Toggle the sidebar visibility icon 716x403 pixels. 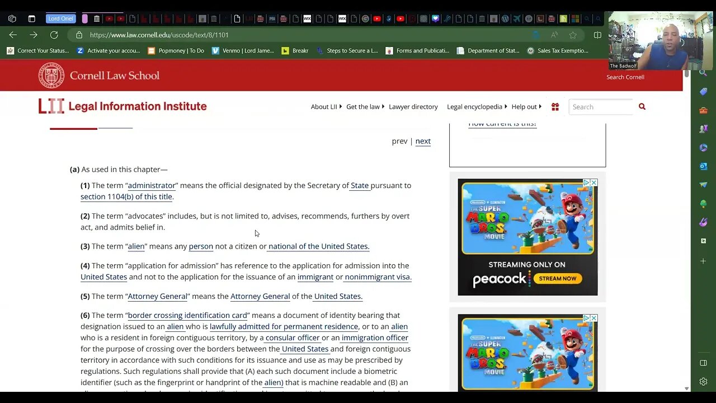[703, 363]
